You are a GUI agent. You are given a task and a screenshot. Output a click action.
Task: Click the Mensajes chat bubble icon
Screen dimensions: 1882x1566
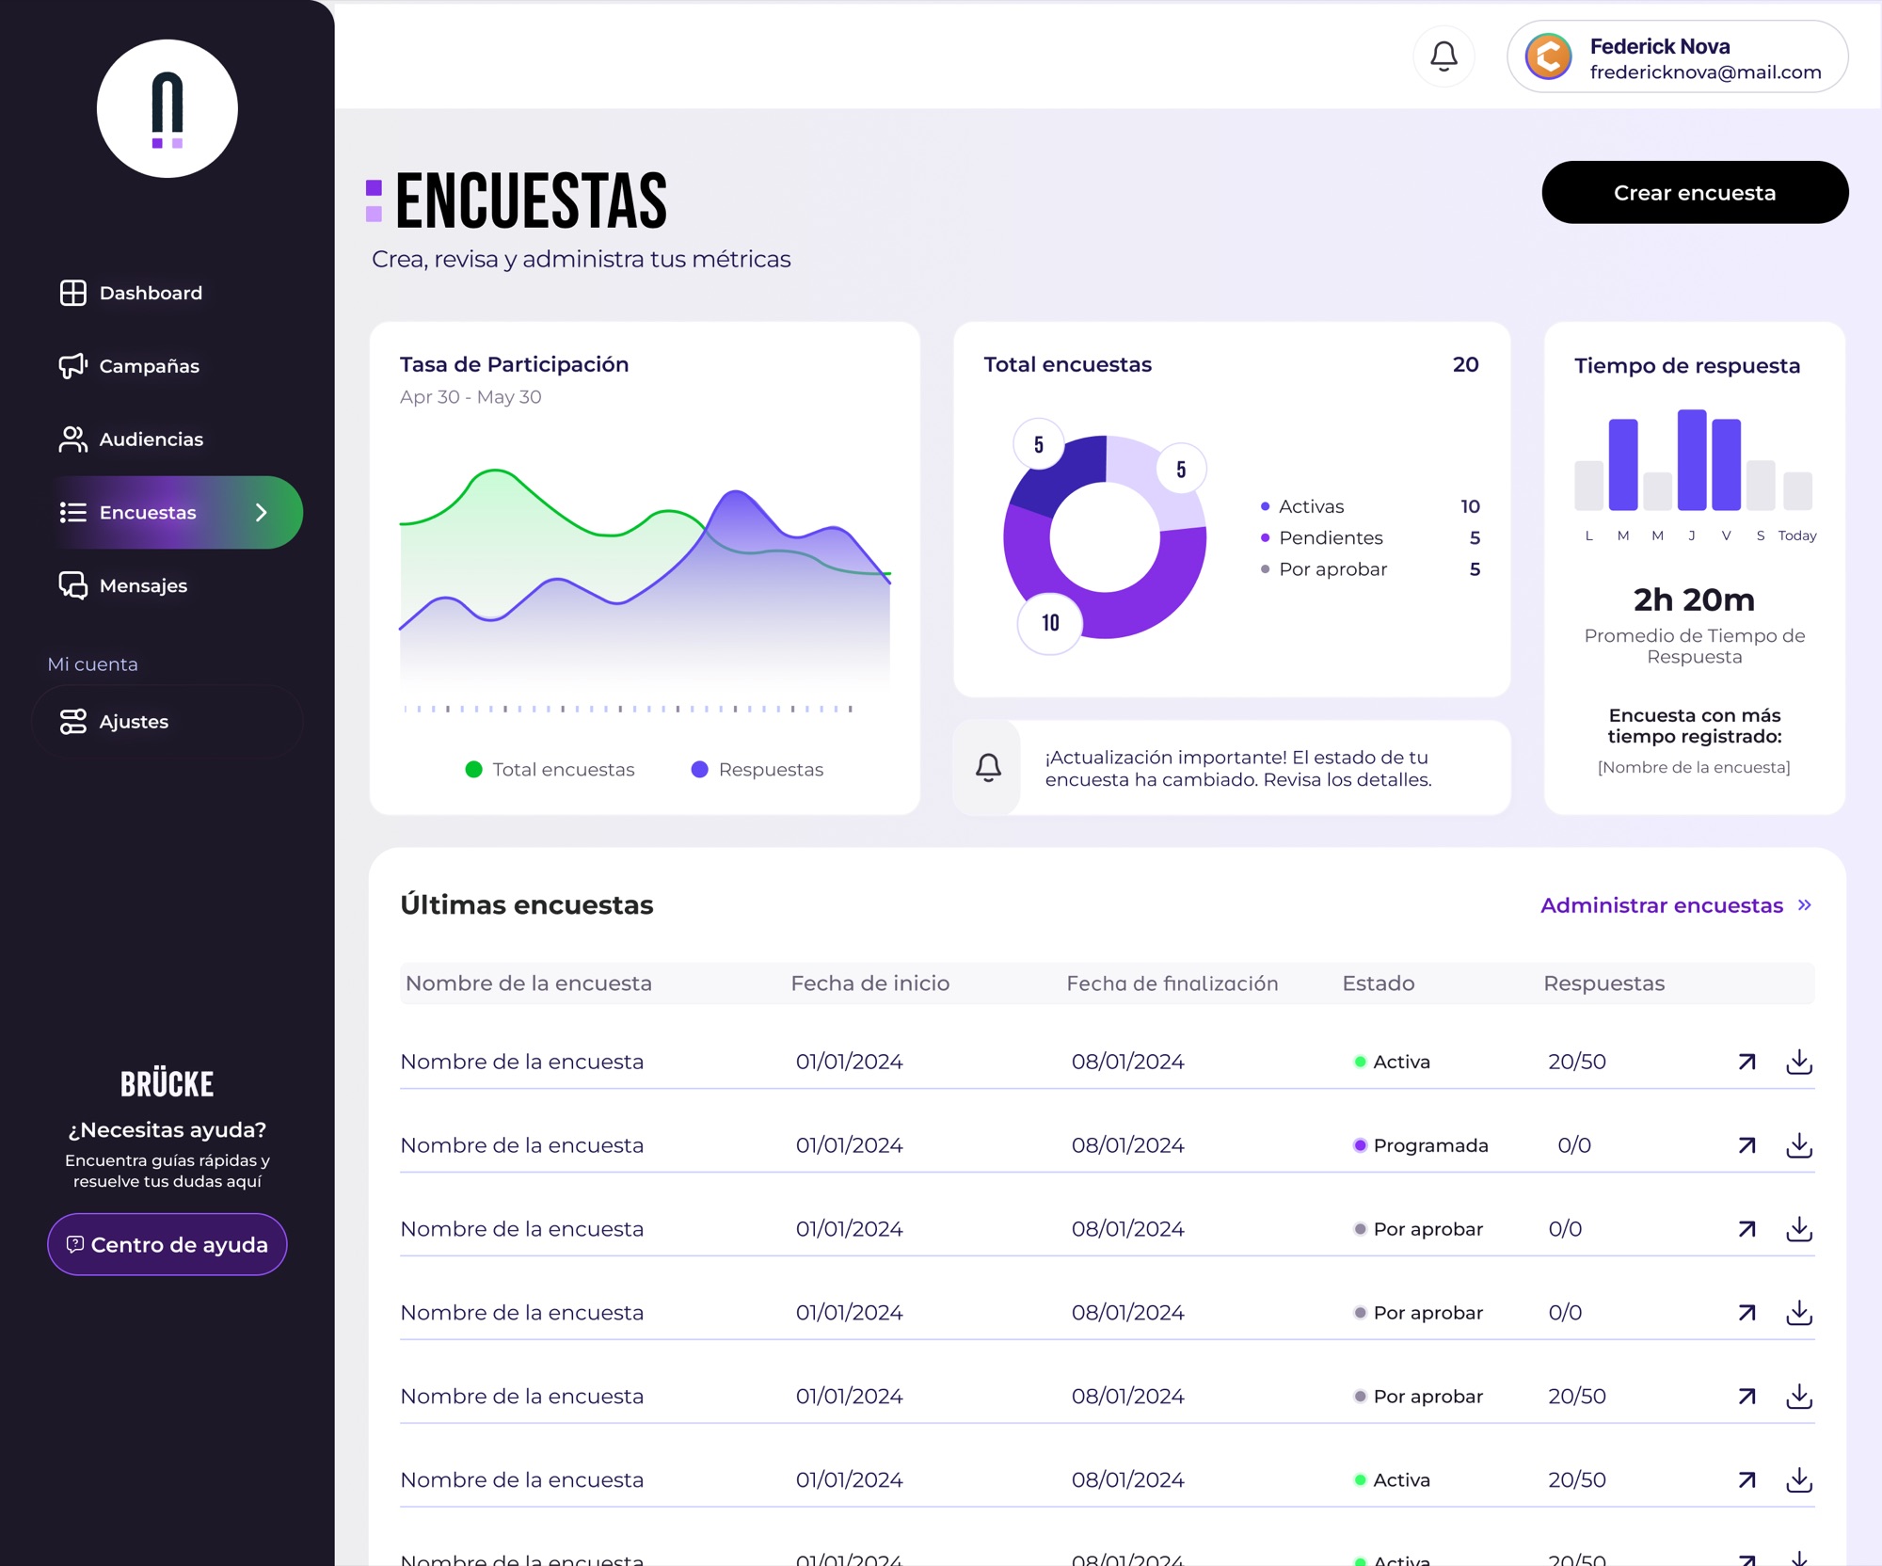[x=73, y=585]
